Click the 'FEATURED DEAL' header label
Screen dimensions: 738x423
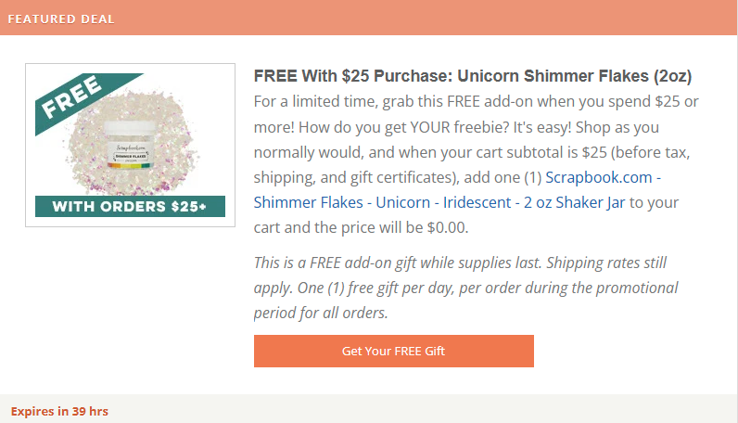click(x=61, y=19)
